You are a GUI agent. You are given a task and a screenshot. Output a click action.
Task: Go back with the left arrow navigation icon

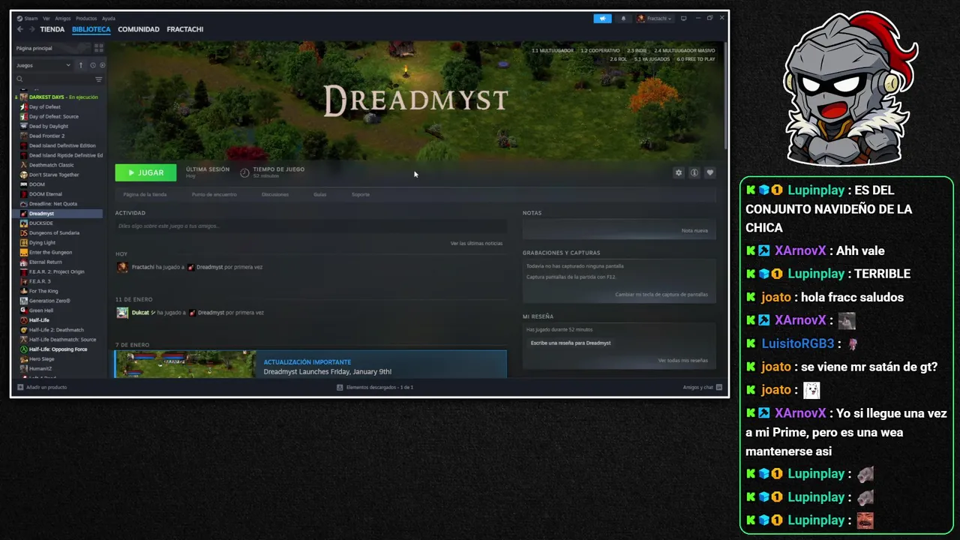click(x=20, y=29)
